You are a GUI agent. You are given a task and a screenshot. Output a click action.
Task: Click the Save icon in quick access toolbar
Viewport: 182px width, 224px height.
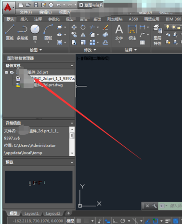tap(36, 5)
